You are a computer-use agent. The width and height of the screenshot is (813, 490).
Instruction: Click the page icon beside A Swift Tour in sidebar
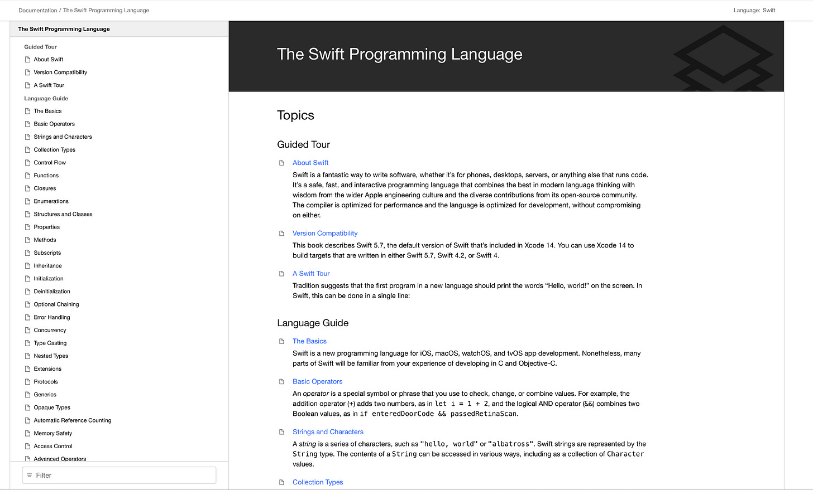pyautogui.click(x=27, y=85)
